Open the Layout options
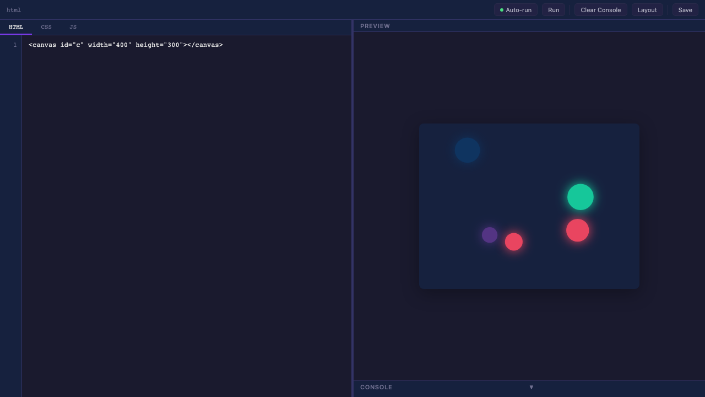 (647, 10)
